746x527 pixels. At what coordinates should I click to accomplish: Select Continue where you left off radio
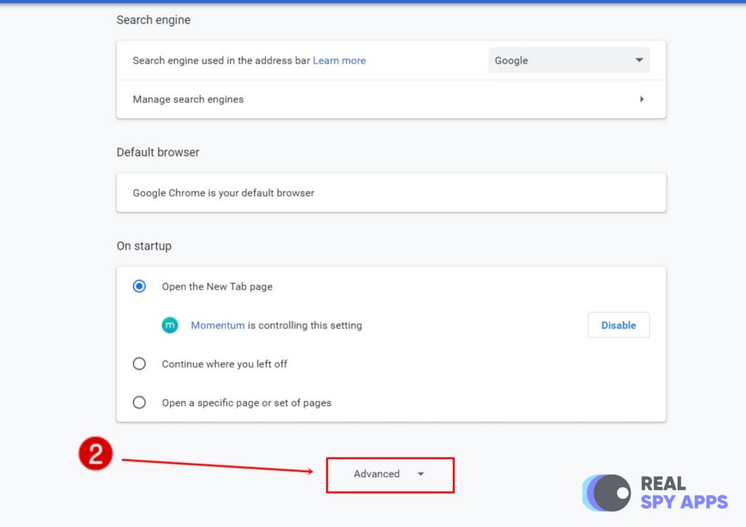point(139,364)
